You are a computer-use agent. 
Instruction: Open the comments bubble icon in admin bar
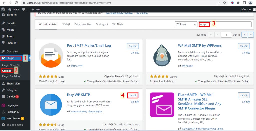[x=24, y=10]
